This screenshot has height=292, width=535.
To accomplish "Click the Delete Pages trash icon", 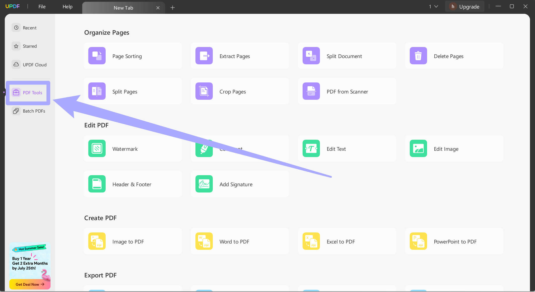I will [418, 56].
